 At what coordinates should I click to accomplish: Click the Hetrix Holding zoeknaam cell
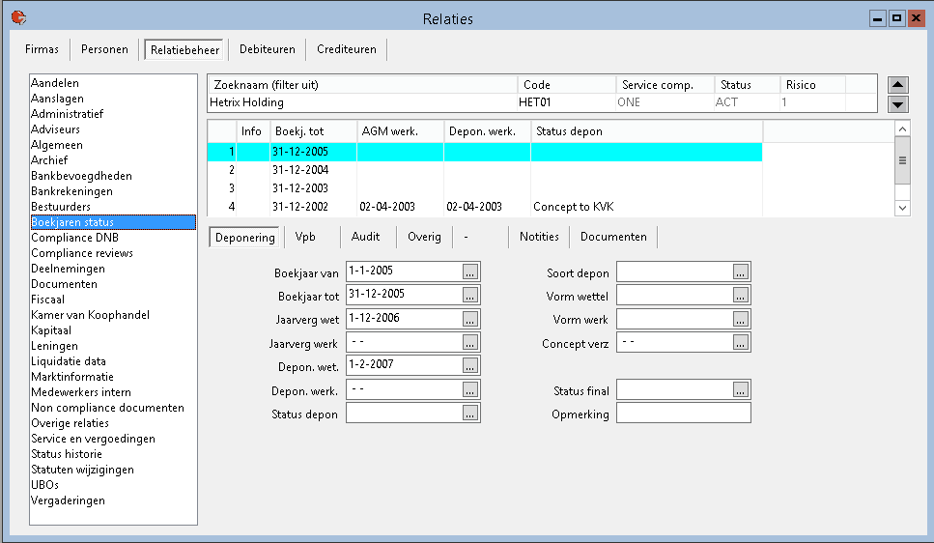pyautogui.click(x=362, y=102)
